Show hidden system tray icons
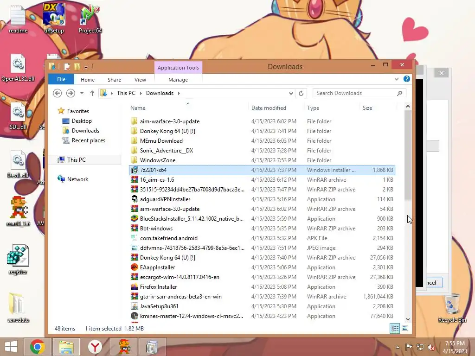The height and width of the screenshot is (356, 475). pos(398,347)
